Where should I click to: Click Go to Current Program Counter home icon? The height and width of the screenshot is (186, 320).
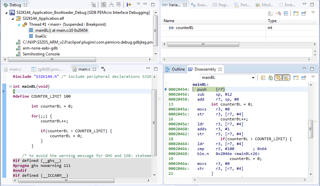point(271,77)
